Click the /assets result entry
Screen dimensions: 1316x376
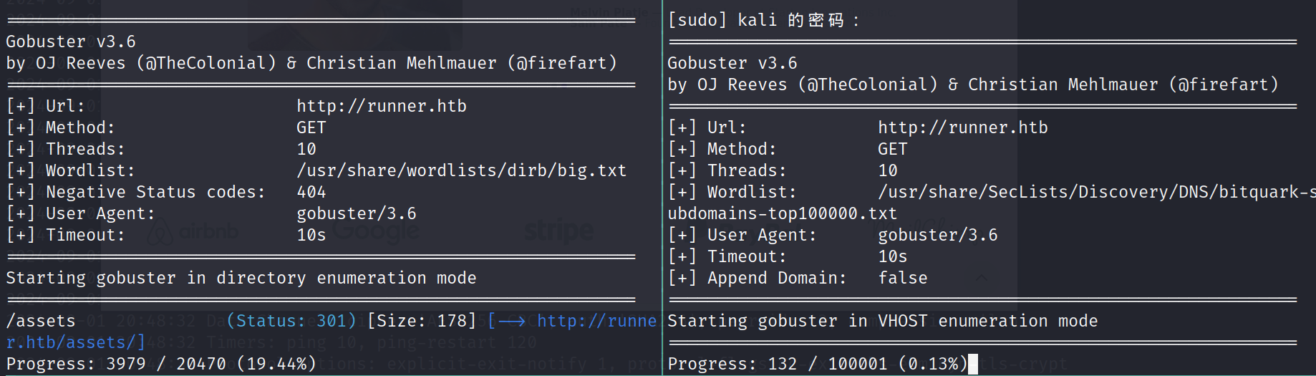click(40, 321)
